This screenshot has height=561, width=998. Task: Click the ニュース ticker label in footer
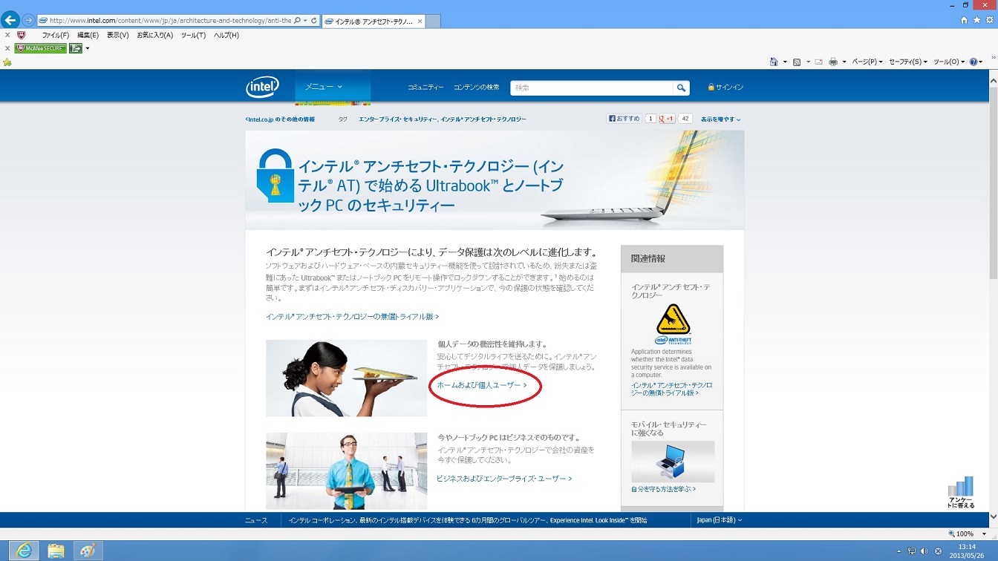(256, 520)
